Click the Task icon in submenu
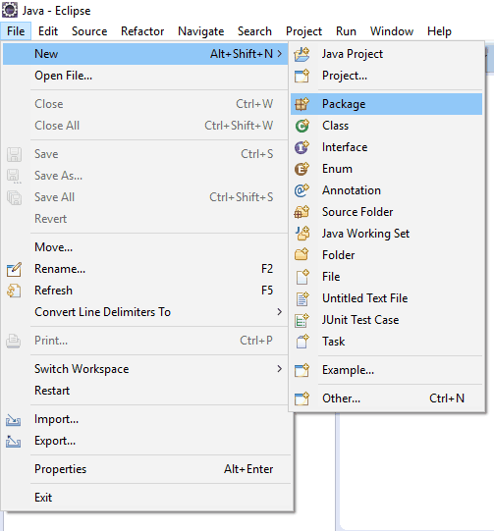494x531 pixels. (x=302, y=342)
